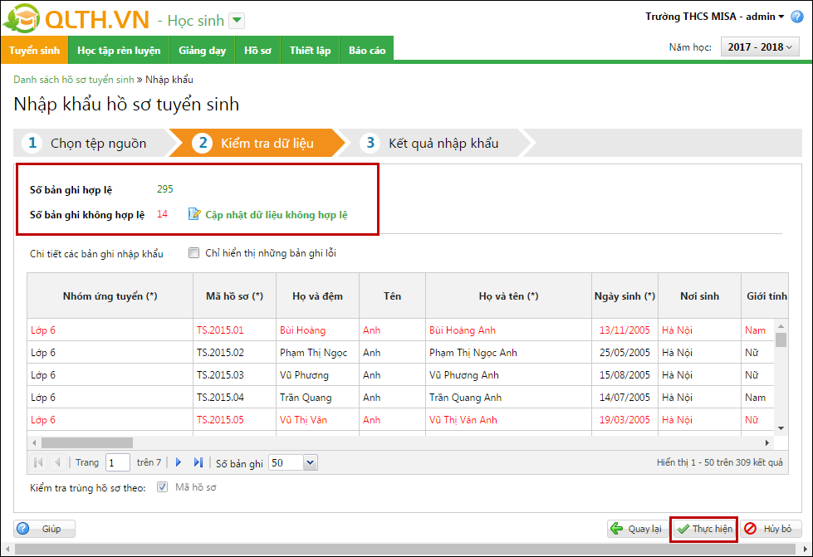Screen dimensions: 813x557
Task: Go to next page of records
Action: click(179, 462)
